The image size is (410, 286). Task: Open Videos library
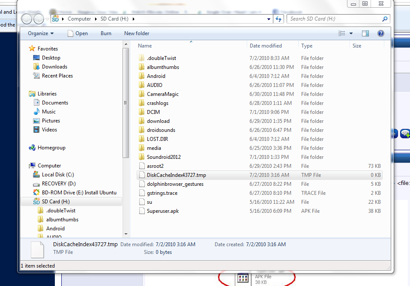click(49, 130)
